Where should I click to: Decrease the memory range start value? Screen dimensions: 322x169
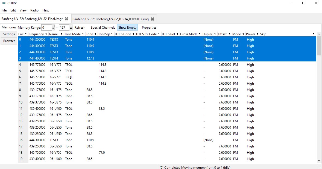[x=53, y=29]
